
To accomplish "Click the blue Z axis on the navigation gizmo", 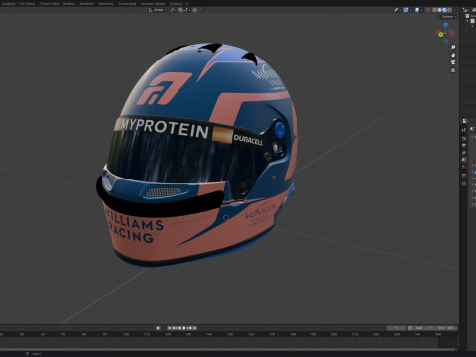I will [446, 25].
